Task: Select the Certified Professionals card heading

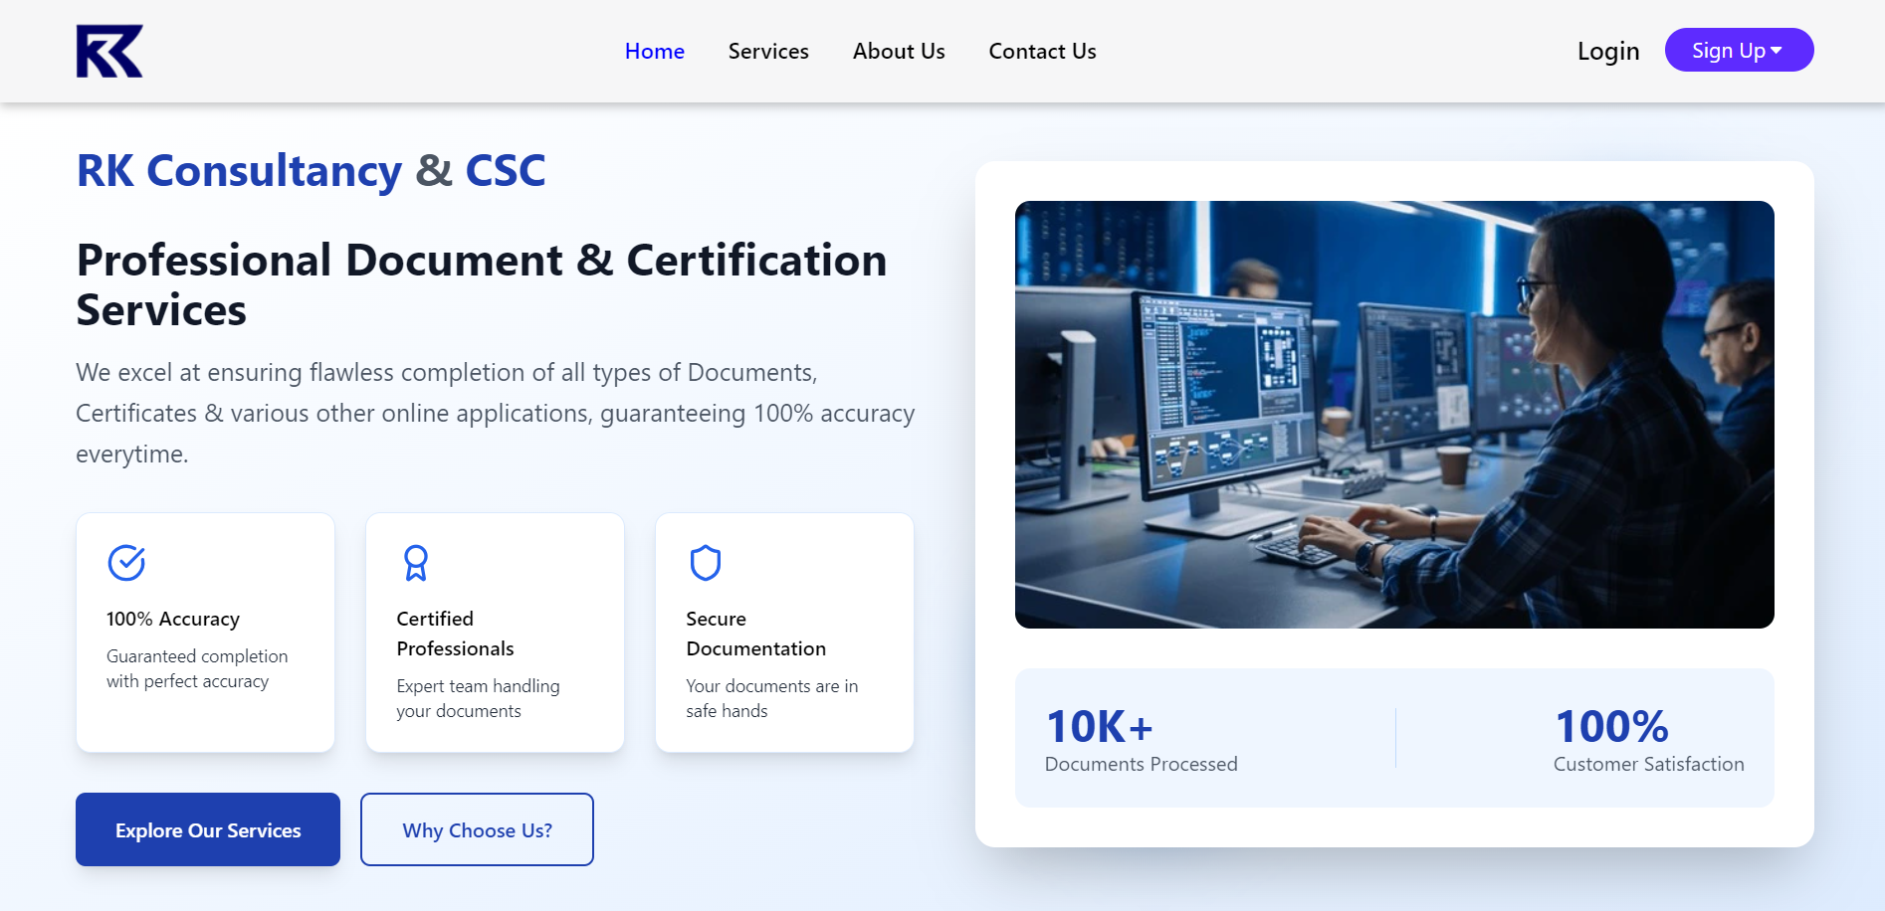Action: point(455,634)
